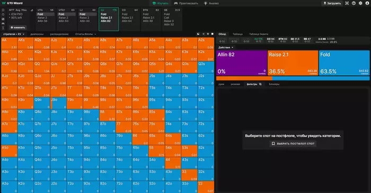
Task: Select the AKs hand cell
Action: 25,43
